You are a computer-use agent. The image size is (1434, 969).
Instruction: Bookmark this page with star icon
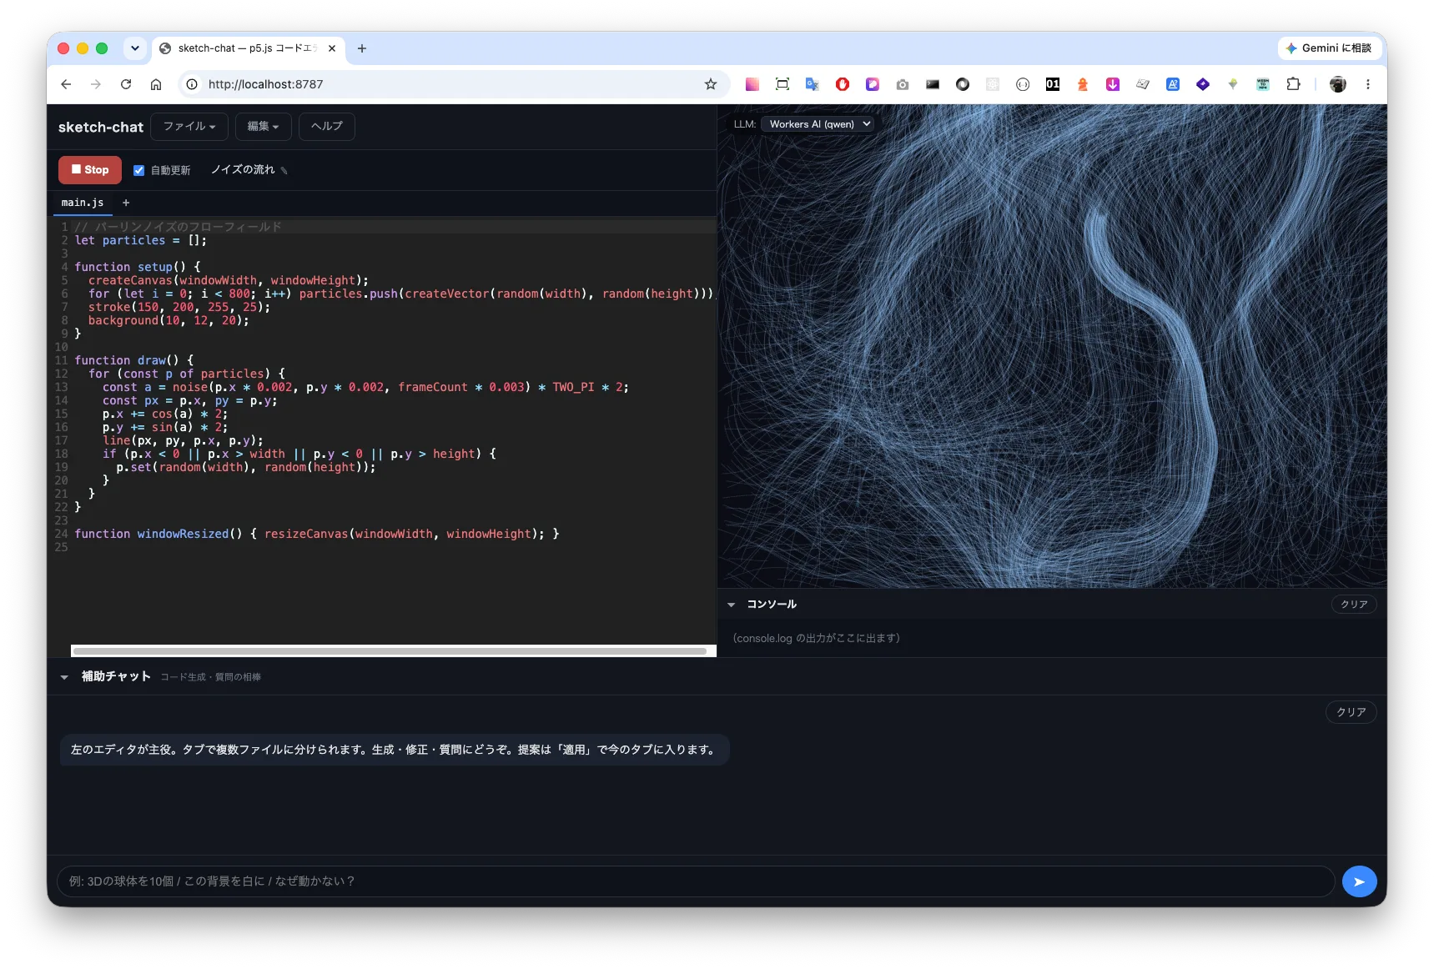(x=711, y=84)
